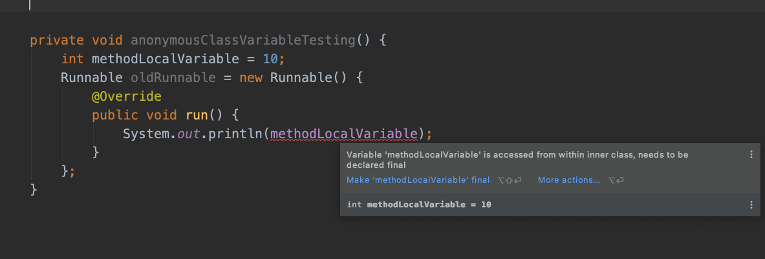Click methodLocalVariable in the int declaration line
Screen dimensions: 765x259
[166, 59]
